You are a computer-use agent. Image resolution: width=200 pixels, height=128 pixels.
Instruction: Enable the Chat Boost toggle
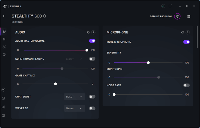[92, 97]
